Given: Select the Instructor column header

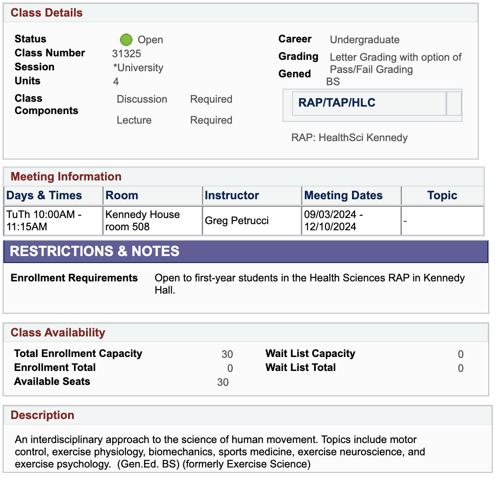Looking at the screenshot, I should (x=232, y=195).
